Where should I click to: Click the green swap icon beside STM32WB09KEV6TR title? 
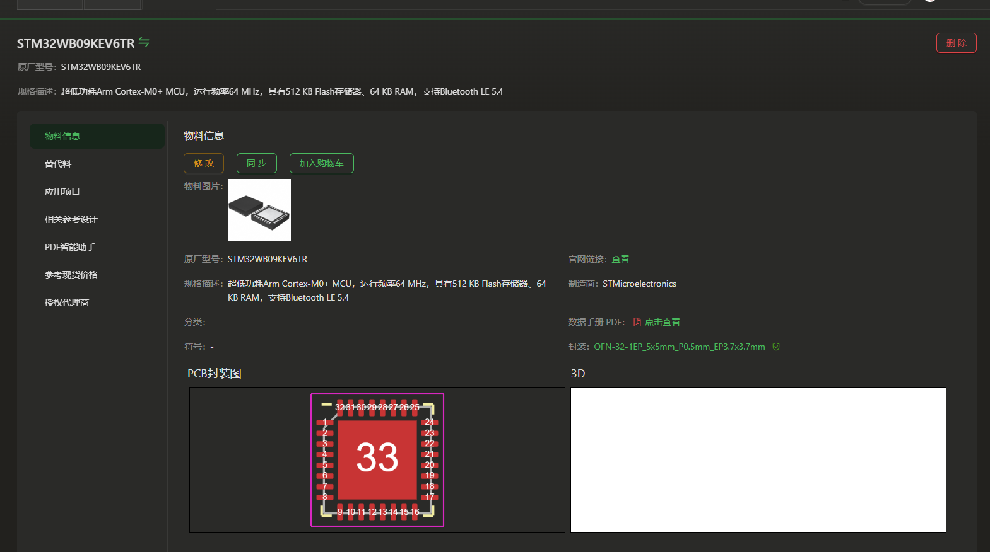pos(144,42)
